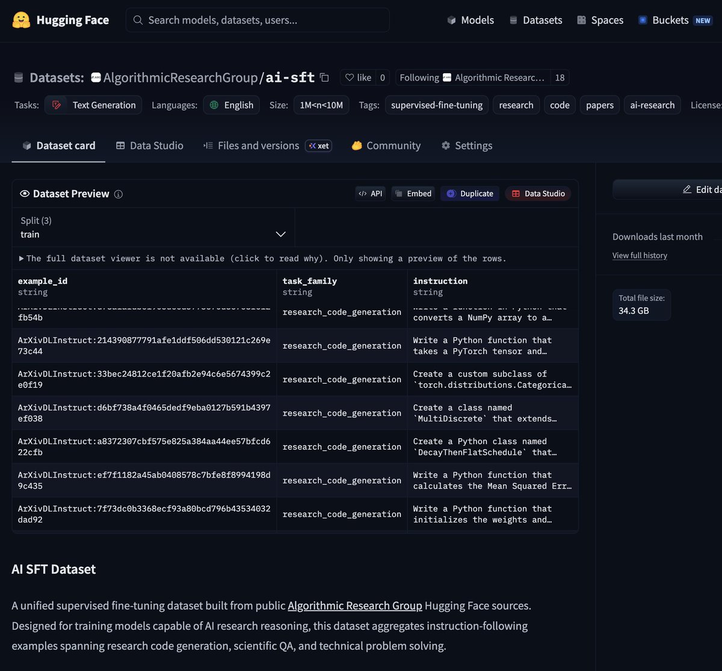Click the heart like icon

[x=350, y=78]
